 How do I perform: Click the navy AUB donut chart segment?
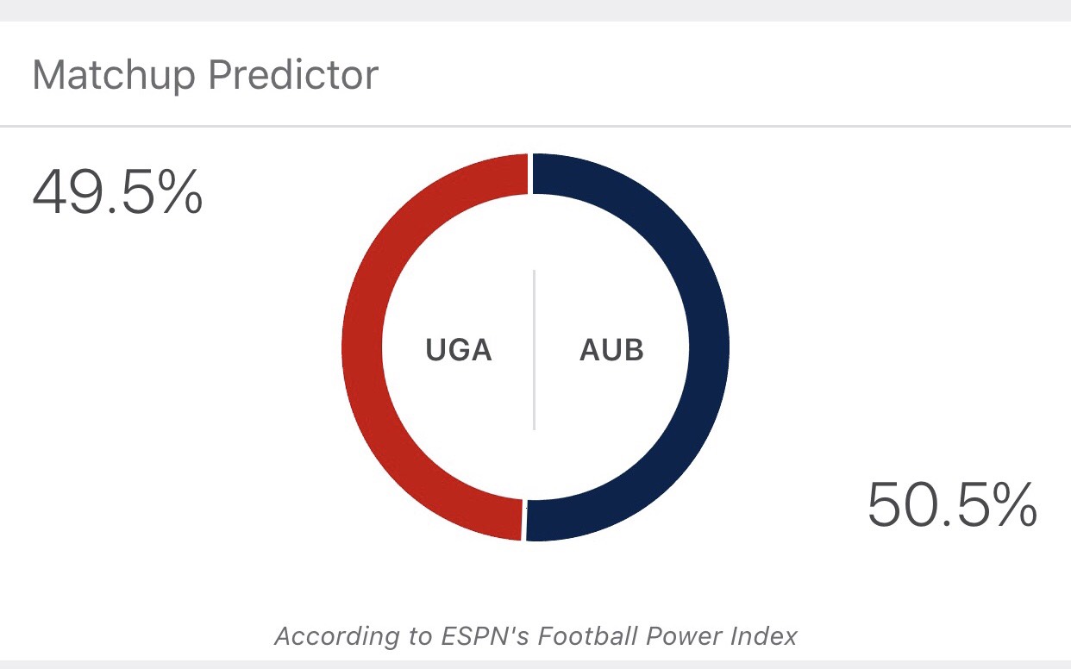pyautogui.click(x=709, y=347)
